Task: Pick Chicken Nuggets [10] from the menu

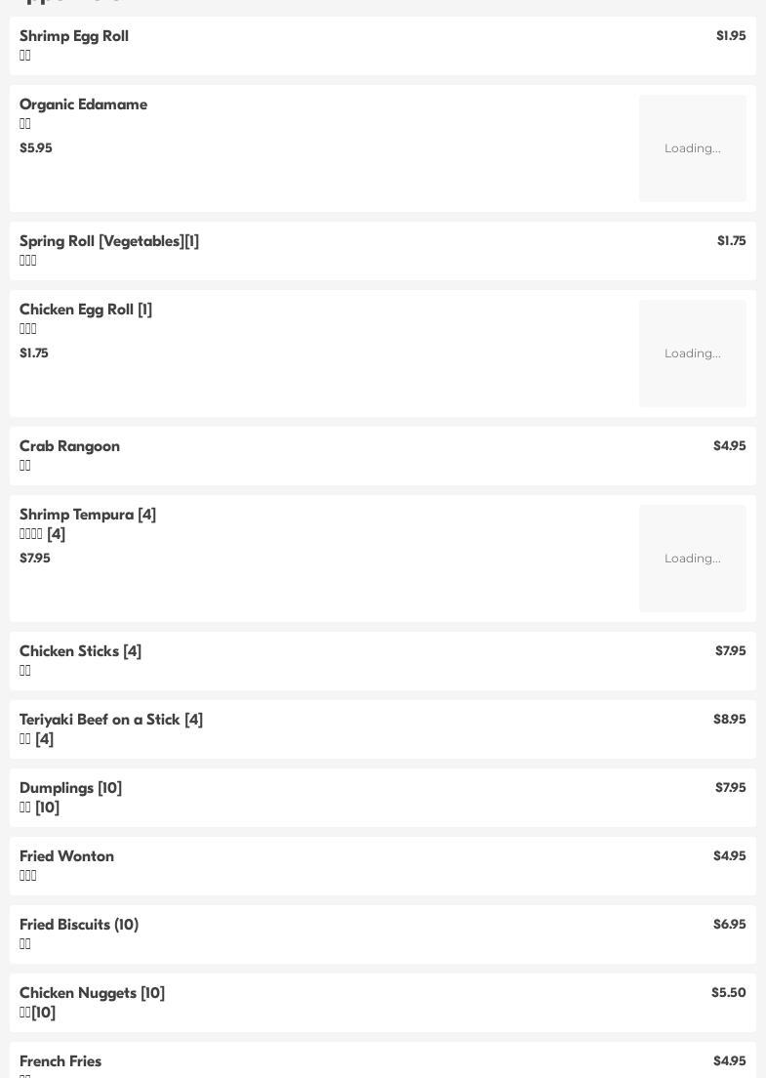Action: (93, 993)
